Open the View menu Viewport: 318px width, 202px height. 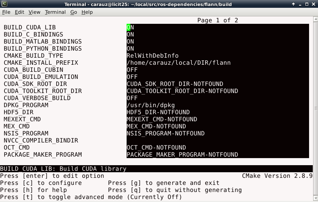(x=34, y=12)
